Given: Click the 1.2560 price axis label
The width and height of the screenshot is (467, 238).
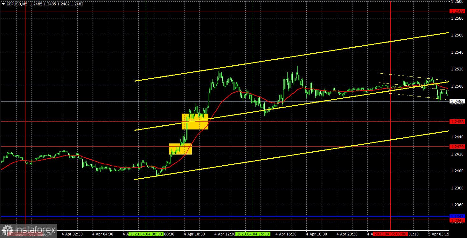Looking at the screenshot, I should point(457,35).
